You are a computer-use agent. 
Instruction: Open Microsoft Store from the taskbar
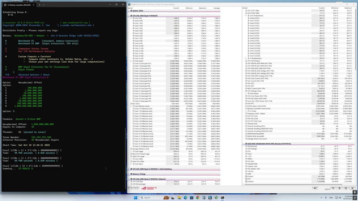[x=192, y=198]
